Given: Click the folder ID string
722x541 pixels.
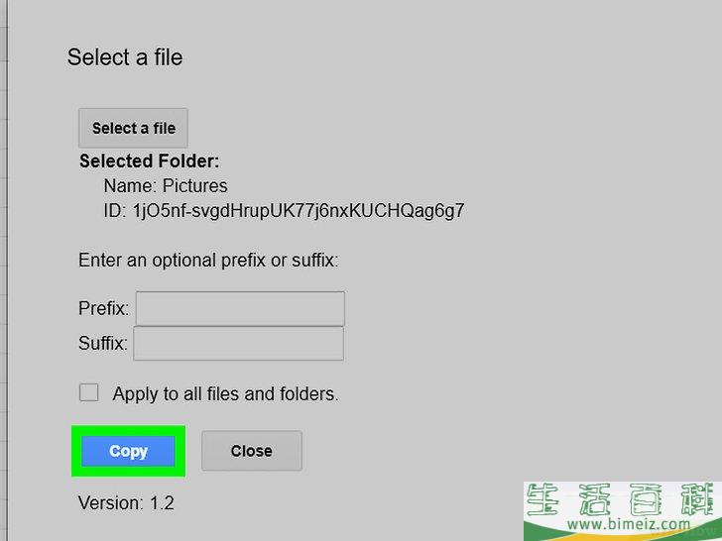Looking at the screenshot, I should click(298, 211).
